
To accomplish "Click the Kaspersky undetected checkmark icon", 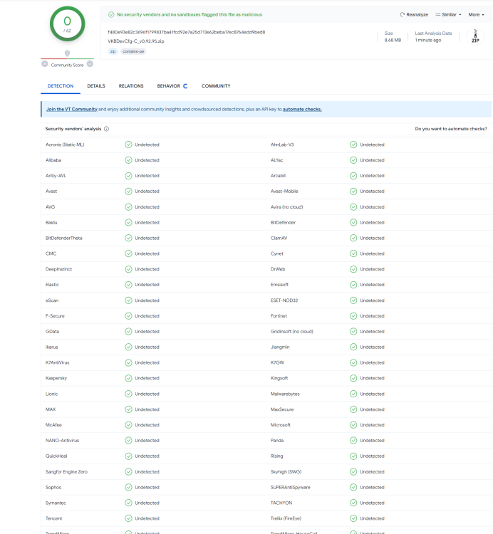I will [128, 378].
